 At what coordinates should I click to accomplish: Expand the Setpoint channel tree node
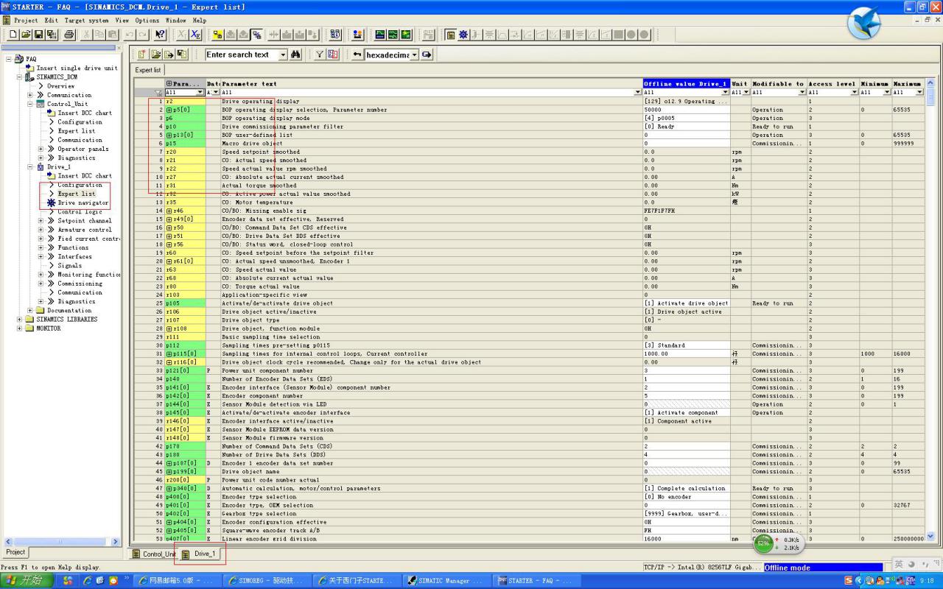41,221
